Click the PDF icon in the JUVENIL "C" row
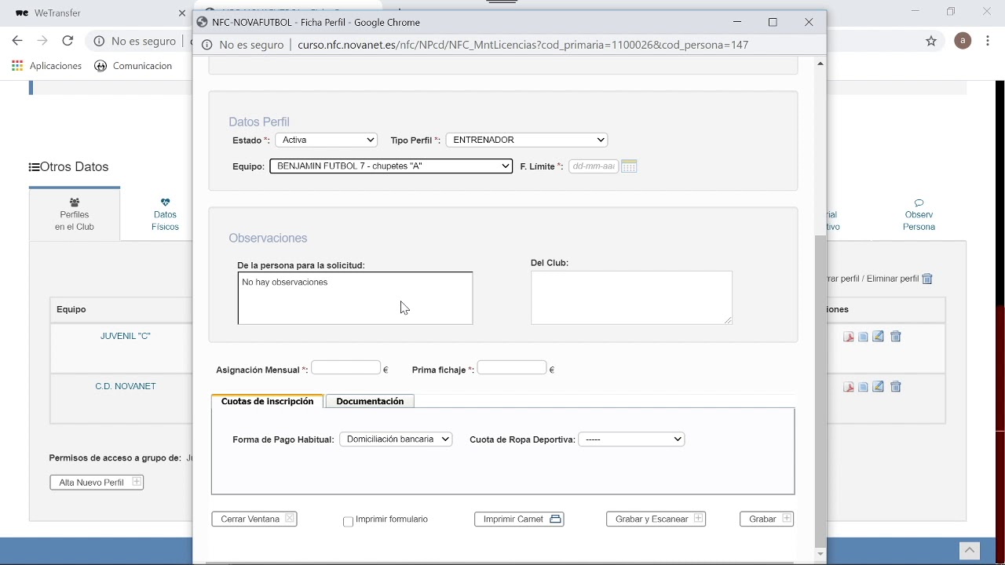The image size is (1005, 565). pyautogui.click(x=849, y=337)
